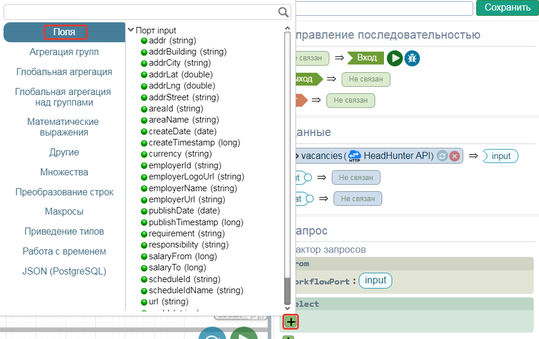Select the Поля category tab
The image size is (539, 339).
tap(64, 32)
